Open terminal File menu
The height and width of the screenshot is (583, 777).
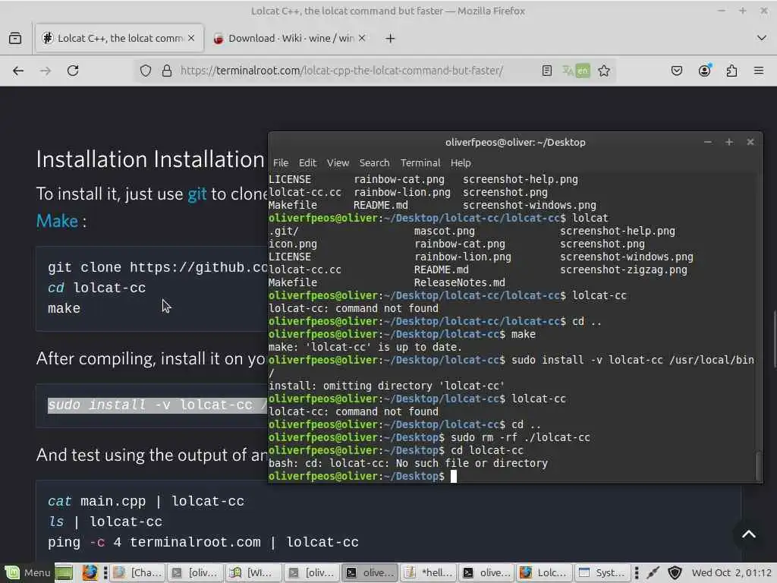(x=281, y=162)
